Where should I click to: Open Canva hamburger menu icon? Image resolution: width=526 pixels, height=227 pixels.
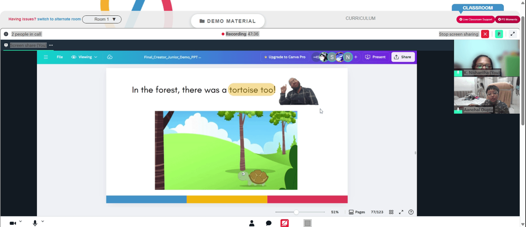pyautogui.click(x=46, y=57)
